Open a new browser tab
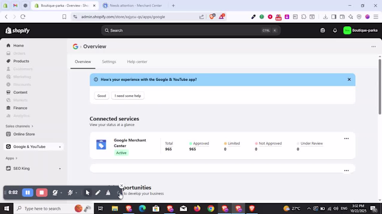This screenshot has height=214, width=382. (x=173, y=5)
